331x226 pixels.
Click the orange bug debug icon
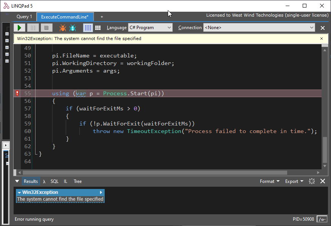(63, 28)
